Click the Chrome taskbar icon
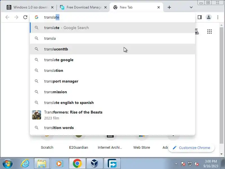The width and height of the screenshot is (225, 169). coord(77,164)
